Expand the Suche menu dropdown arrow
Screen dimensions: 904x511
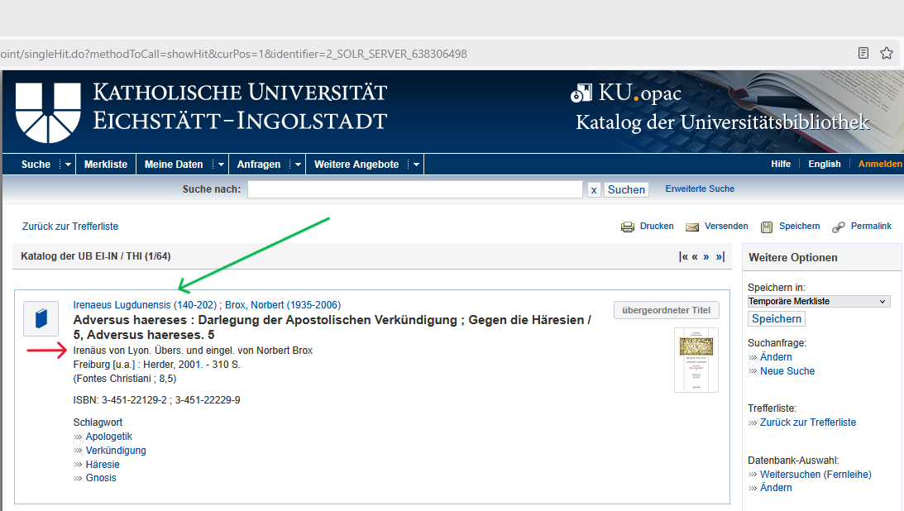(x=68, y=165)
